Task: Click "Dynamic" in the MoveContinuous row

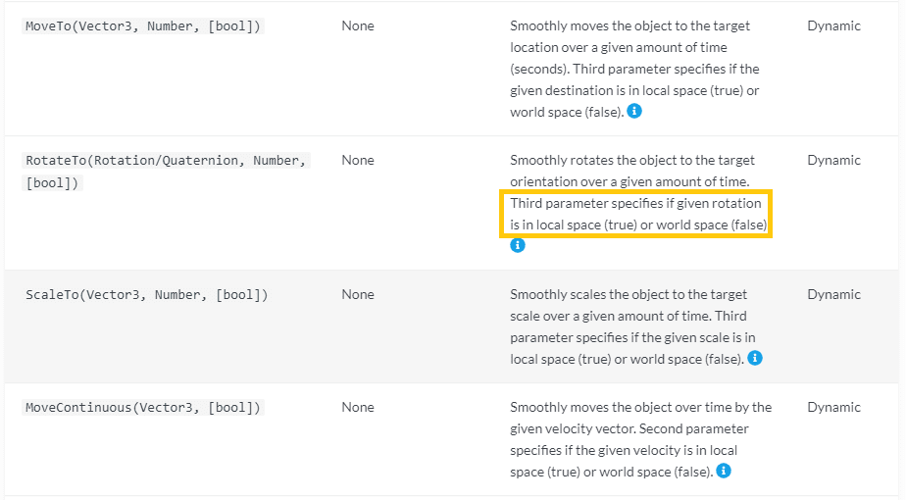Action: click(x=833, y=408)
